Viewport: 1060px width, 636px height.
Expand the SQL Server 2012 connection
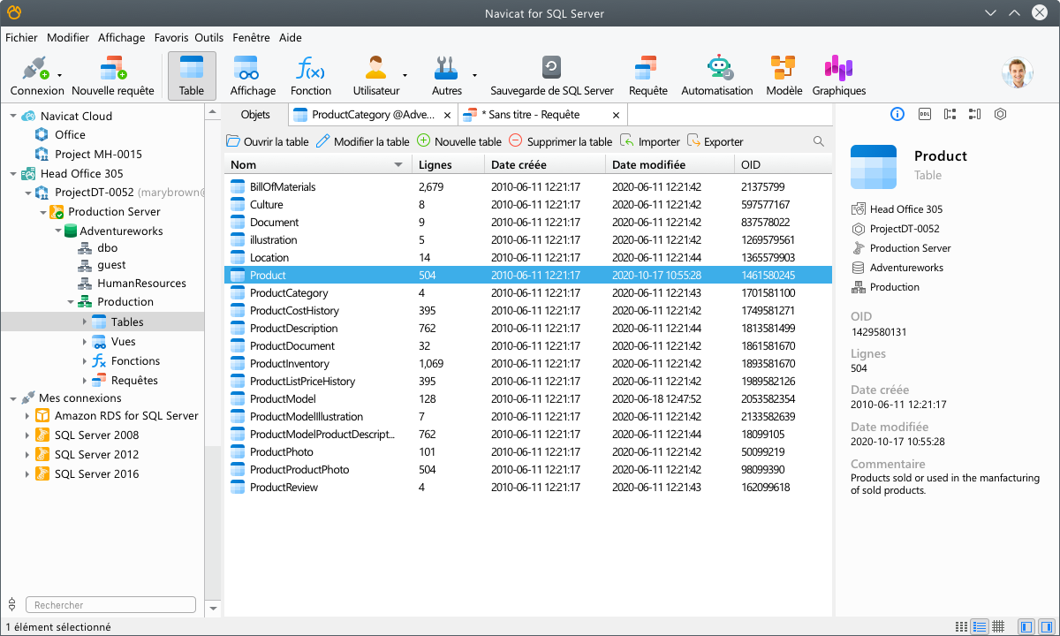pyautogui.click(x=27, y=455)
